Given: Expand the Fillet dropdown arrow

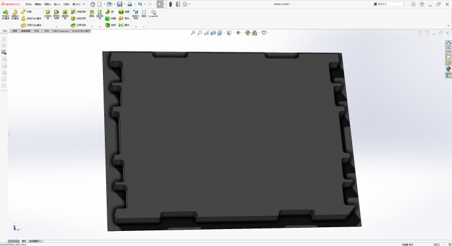Looking at the screenshot, I should (x=92, y=26).
